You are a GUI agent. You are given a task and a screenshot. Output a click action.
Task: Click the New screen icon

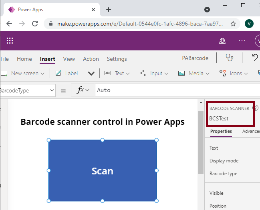(x=4, y=73)
